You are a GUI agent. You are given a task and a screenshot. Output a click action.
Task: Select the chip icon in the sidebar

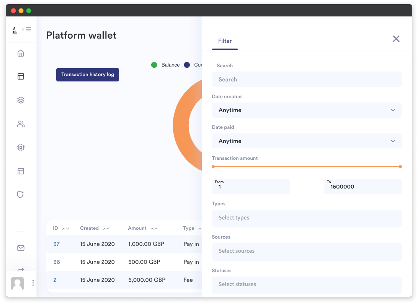pyautogui.click(x=20, y=147)
